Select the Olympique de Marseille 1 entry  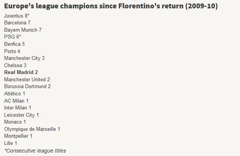pos(32,129)
